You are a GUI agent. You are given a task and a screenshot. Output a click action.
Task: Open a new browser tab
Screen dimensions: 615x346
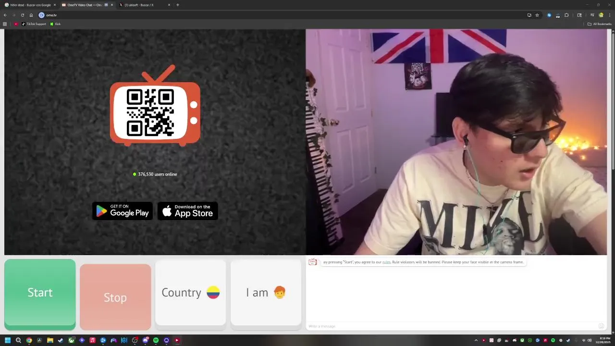tap(178, 5)
